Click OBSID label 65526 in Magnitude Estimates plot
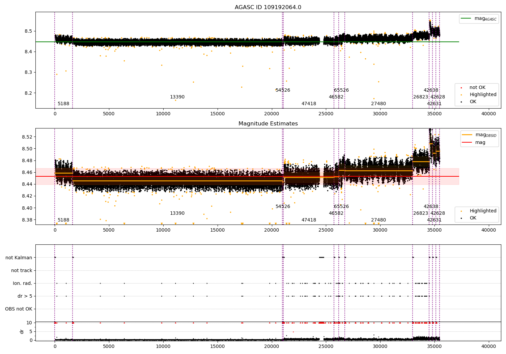Viewport: 506px width, 354px height. tap(341, 207)
